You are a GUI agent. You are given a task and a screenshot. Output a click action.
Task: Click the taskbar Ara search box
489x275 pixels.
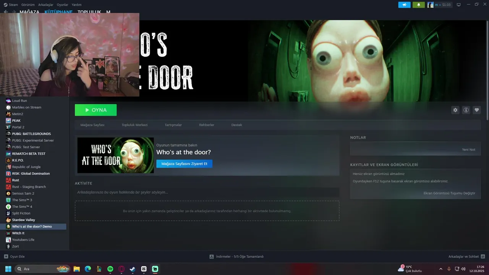pyautogui.click(x=42, y=269)
